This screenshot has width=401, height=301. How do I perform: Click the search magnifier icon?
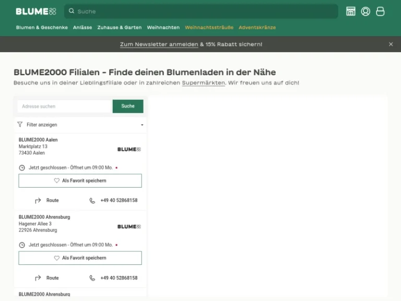[x=72, y=11]
